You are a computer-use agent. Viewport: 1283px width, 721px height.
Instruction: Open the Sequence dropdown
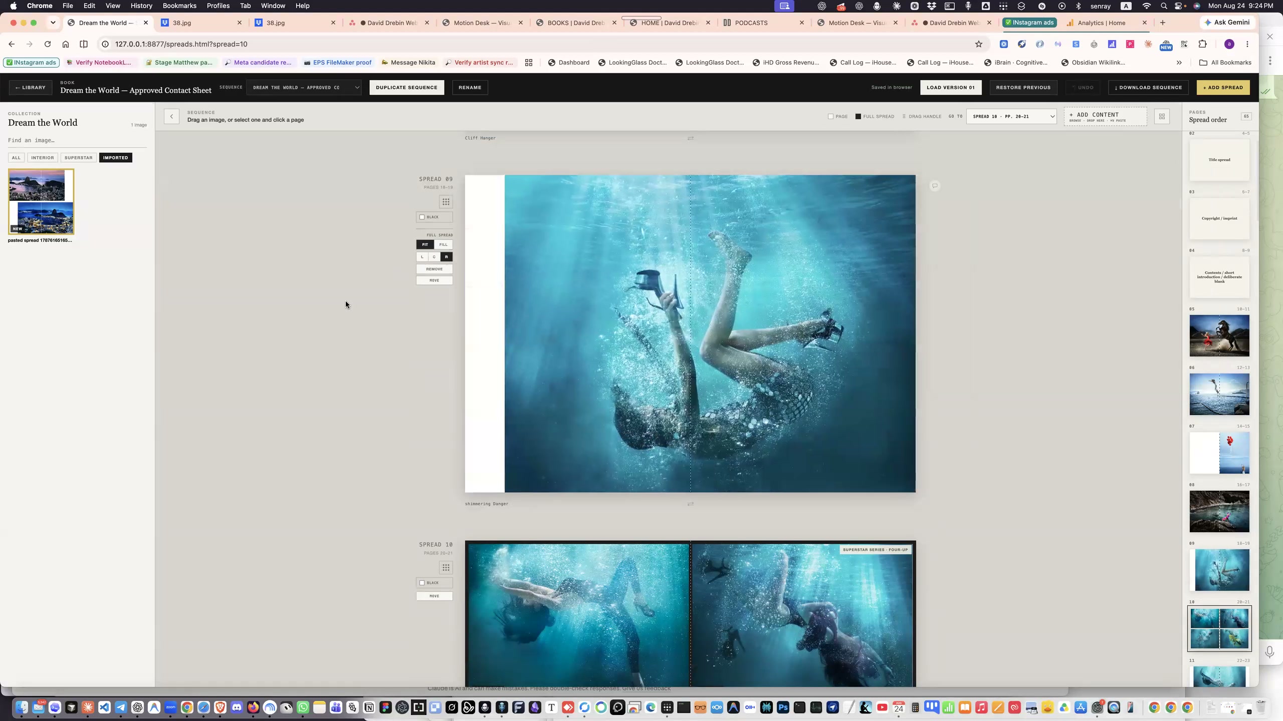[304, 88]
